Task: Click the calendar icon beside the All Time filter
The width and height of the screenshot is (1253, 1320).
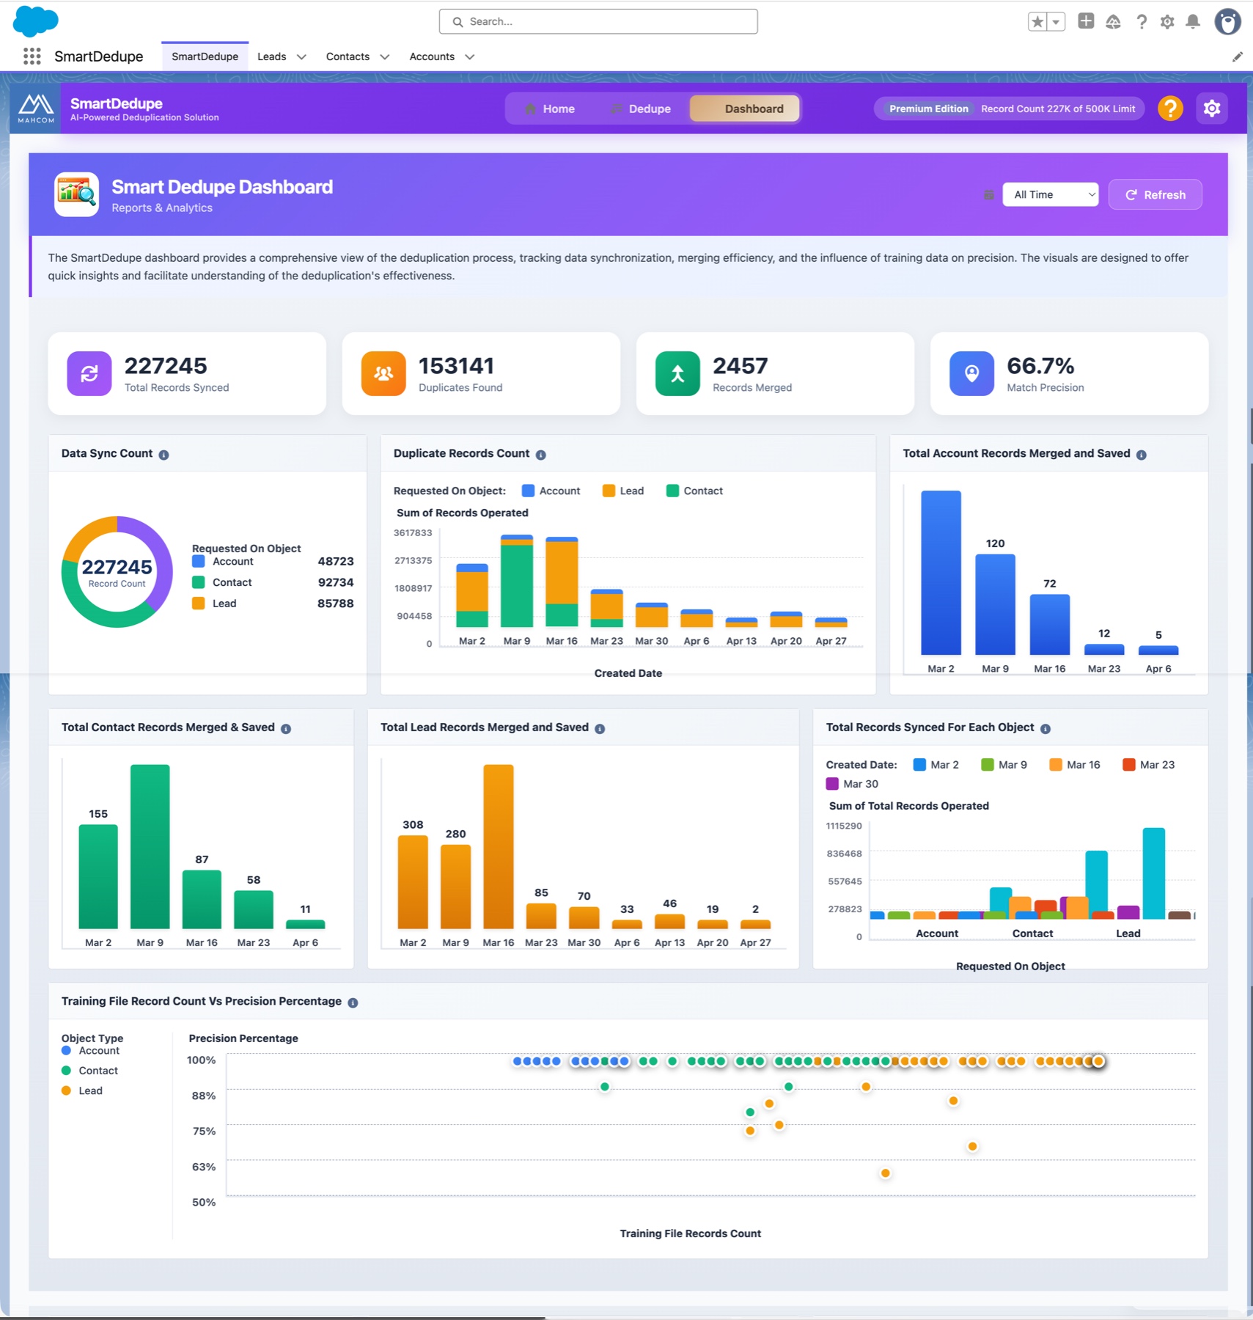Action: click(989, 194)
